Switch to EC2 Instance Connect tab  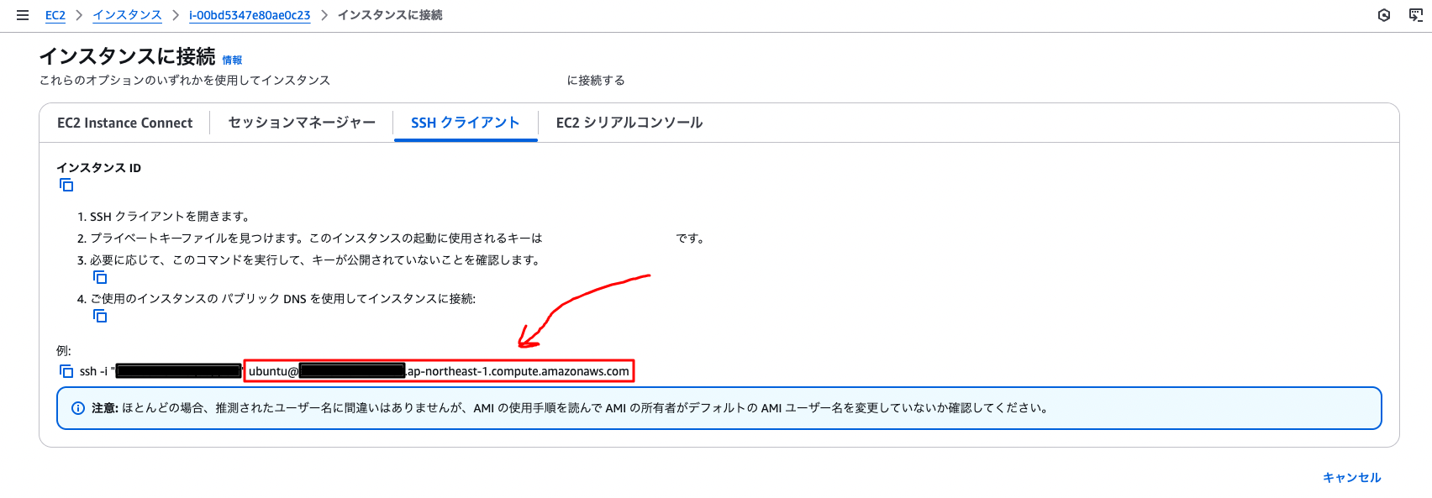click(x=125, y=123)
